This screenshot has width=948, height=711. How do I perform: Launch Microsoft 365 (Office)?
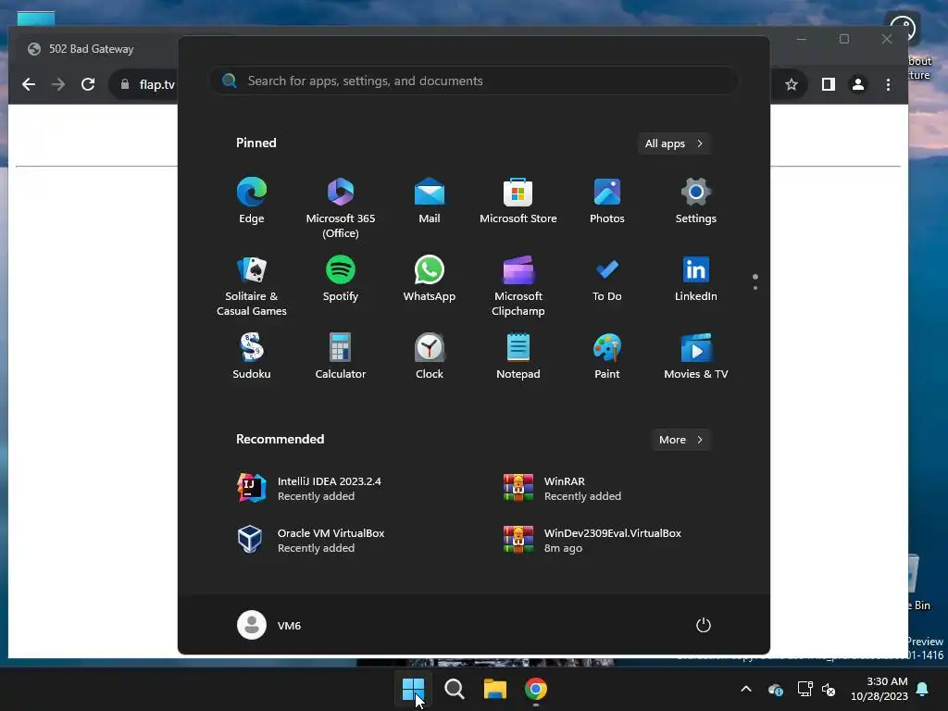pyautogui.click(x=341, y=207)
